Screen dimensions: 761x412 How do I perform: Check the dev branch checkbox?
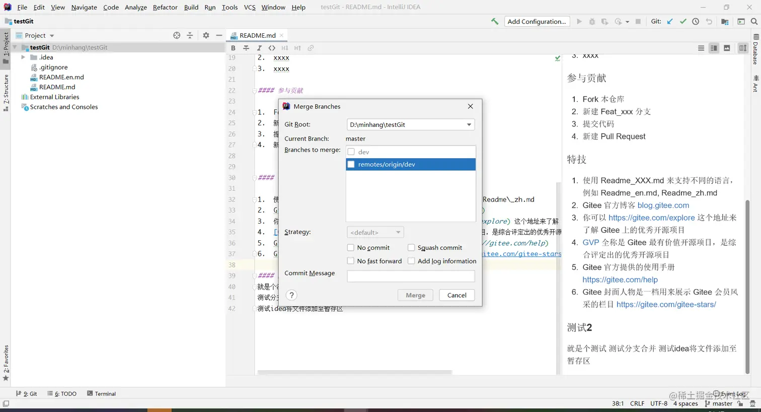pyautogui.click(x=351, y=152)
